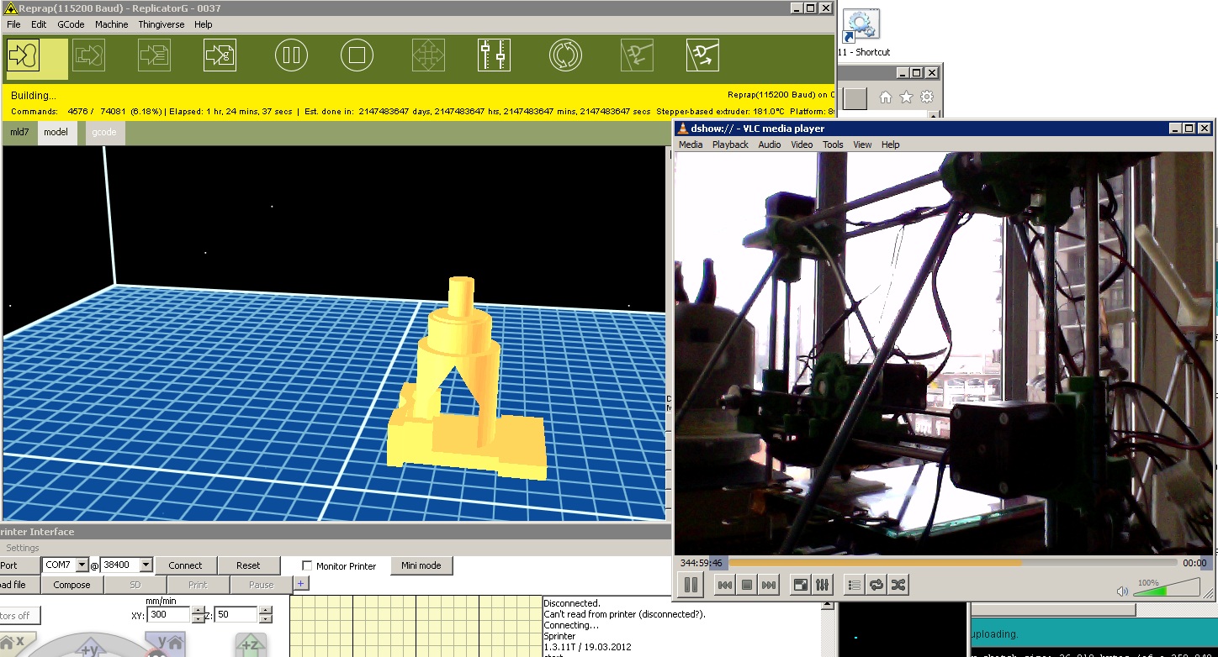Click the Connect button
This screenshot has height=657, width=1218.
(185, 565)
